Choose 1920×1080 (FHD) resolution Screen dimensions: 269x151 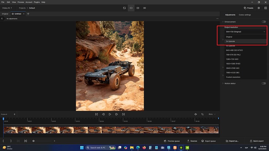(x=246, y=63)
